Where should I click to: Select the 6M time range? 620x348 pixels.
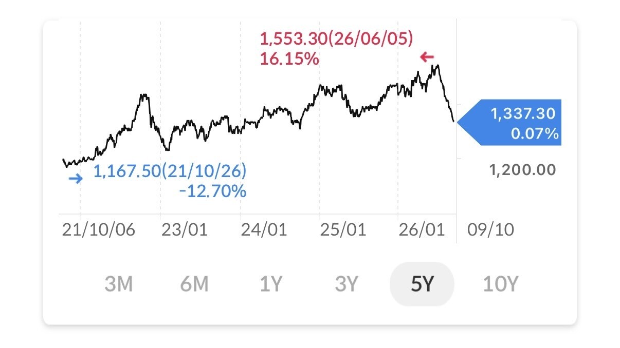click(194, 284)
